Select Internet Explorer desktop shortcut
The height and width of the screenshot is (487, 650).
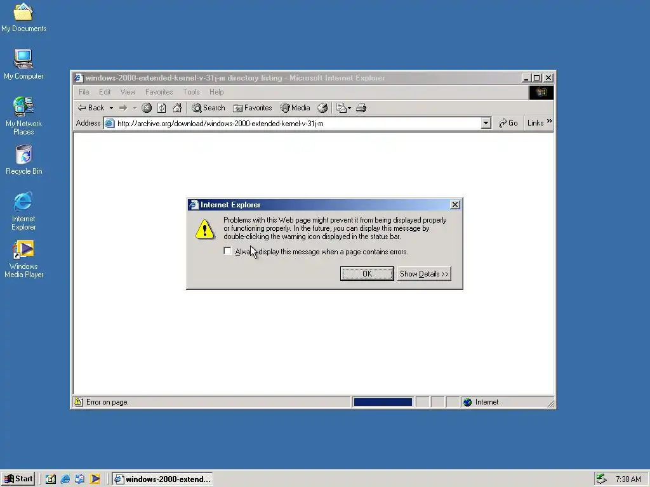(x=23, y=211)
